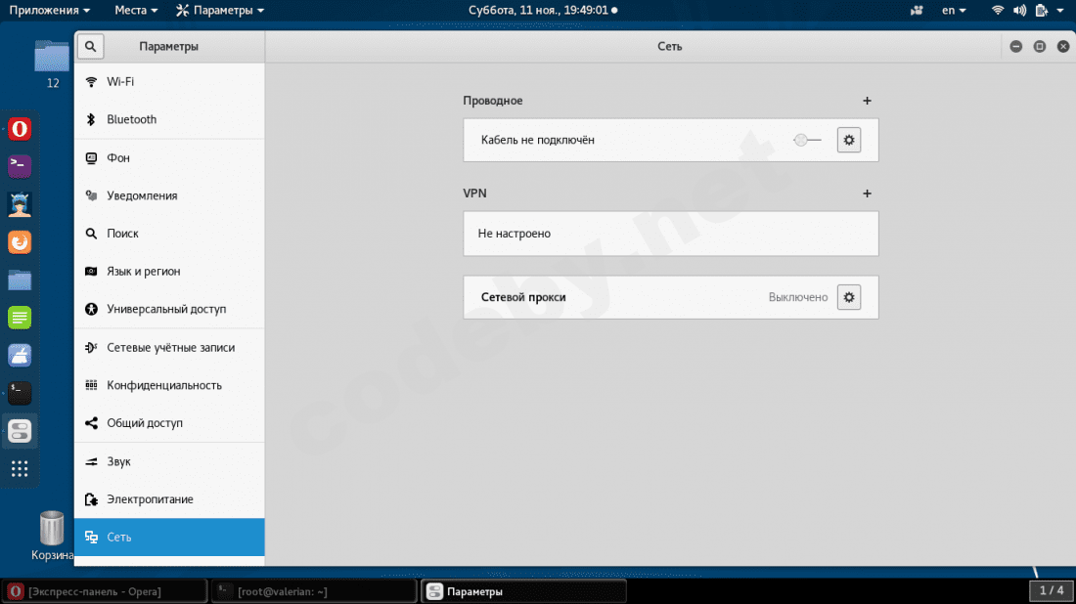Image resolution: width=1076 pixels, height=604 pixels.
Task: Open the Звук sound settings
Action: click(169, 461)
